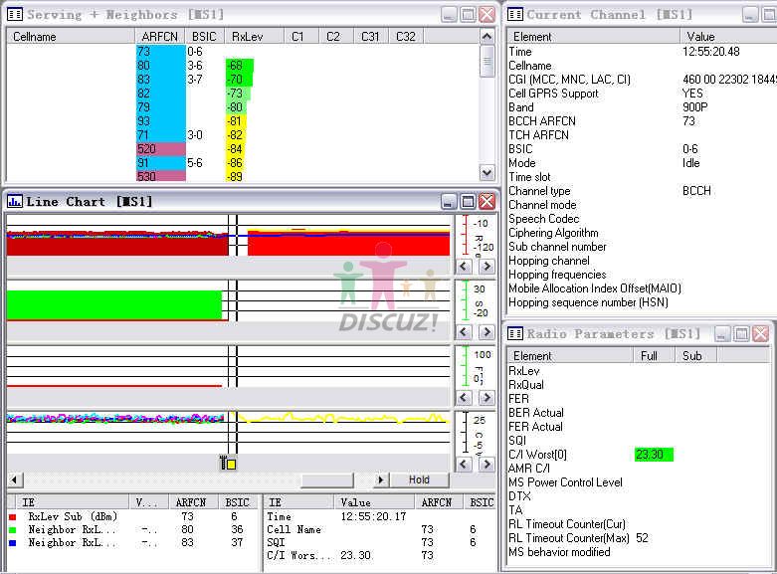The width and height of the screenshot is (777, 574).
Task: Click the RxLev column header in Serving + Neighbors
Action: coord(243,37)
